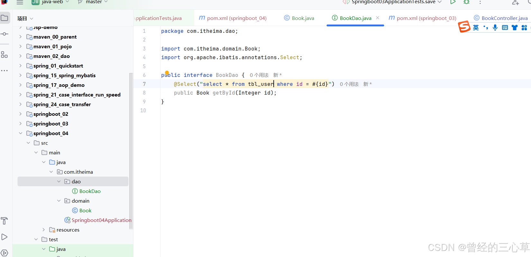Open the Commit tool window icon
The height and width of the screenshot is (257, 531).
5,34
